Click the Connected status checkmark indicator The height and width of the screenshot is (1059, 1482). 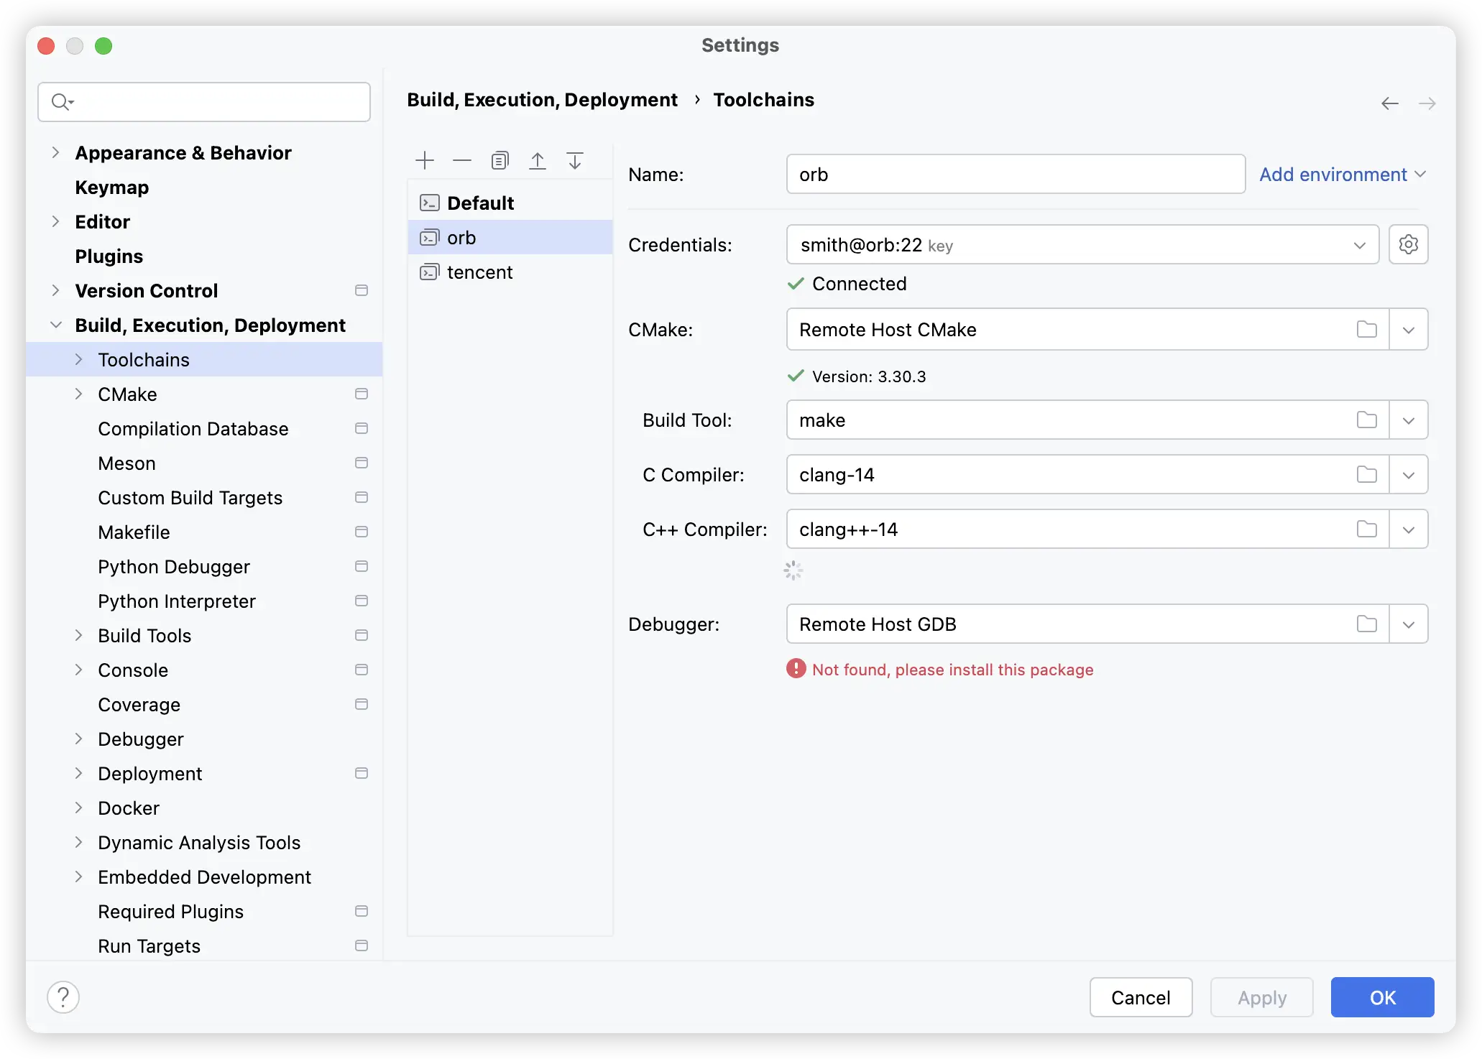(794, 283)
